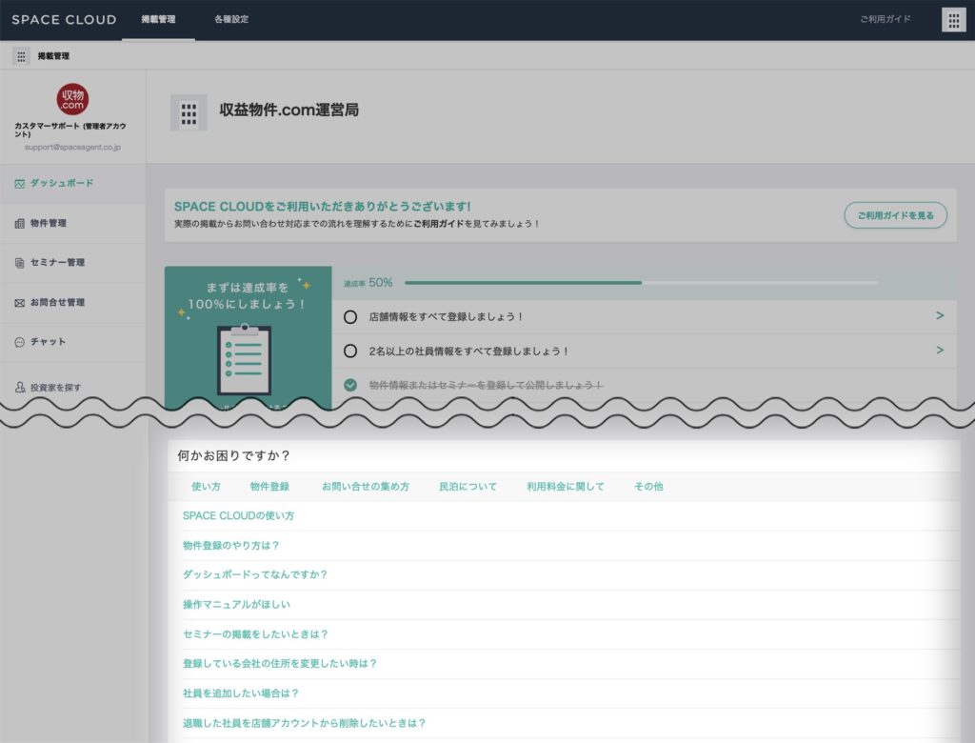
Task: Open ダッシュボード from the sidebar
Action: click(72, 184)
